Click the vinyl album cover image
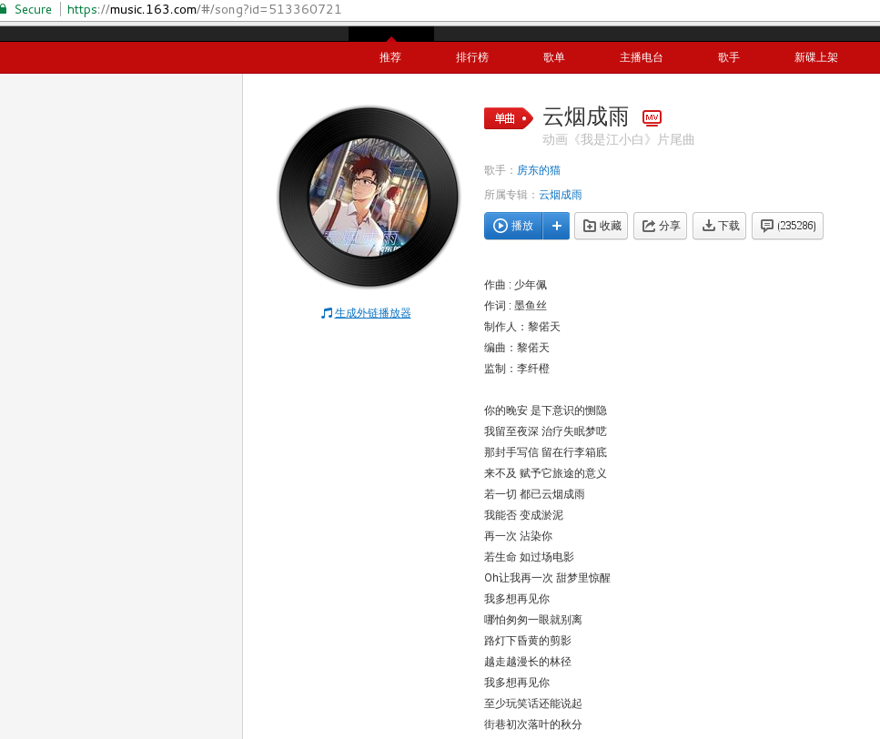Viewport: 880px width, 739px height. (369, 197)
